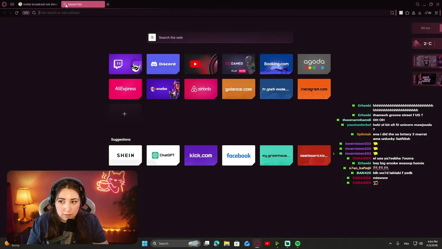Switch to the nvidia broadcast not show tab
Screen dimensions: 442x249
38,4
